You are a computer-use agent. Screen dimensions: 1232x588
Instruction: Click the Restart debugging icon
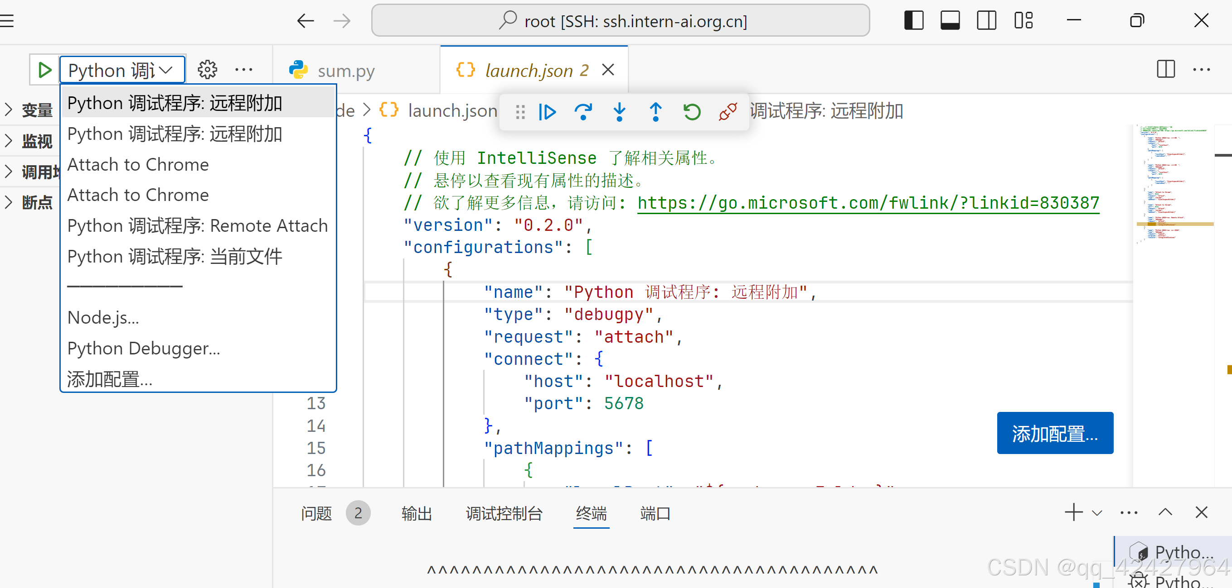click(692, 112)
